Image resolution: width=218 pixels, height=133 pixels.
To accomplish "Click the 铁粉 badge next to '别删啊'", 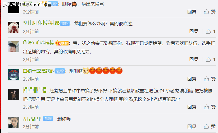I will point(60,71).
